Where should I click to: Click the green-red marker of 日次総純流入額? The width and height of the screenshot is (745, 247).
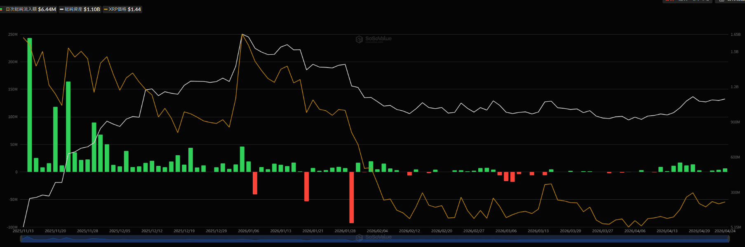click(2, 9)
